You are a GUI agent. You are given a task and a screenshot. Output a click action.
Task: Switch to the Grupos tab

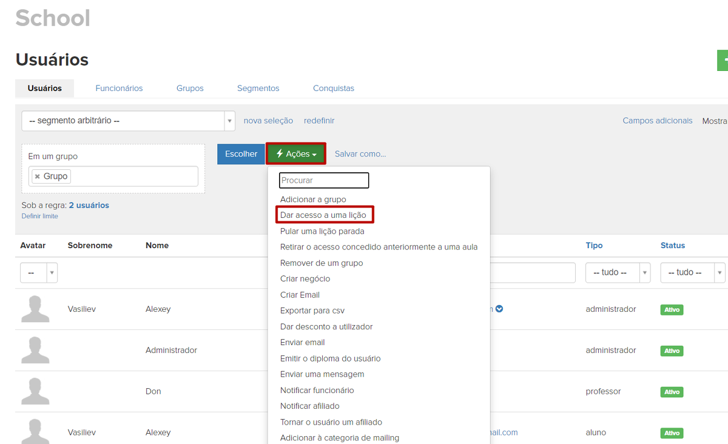pos(190,88)
